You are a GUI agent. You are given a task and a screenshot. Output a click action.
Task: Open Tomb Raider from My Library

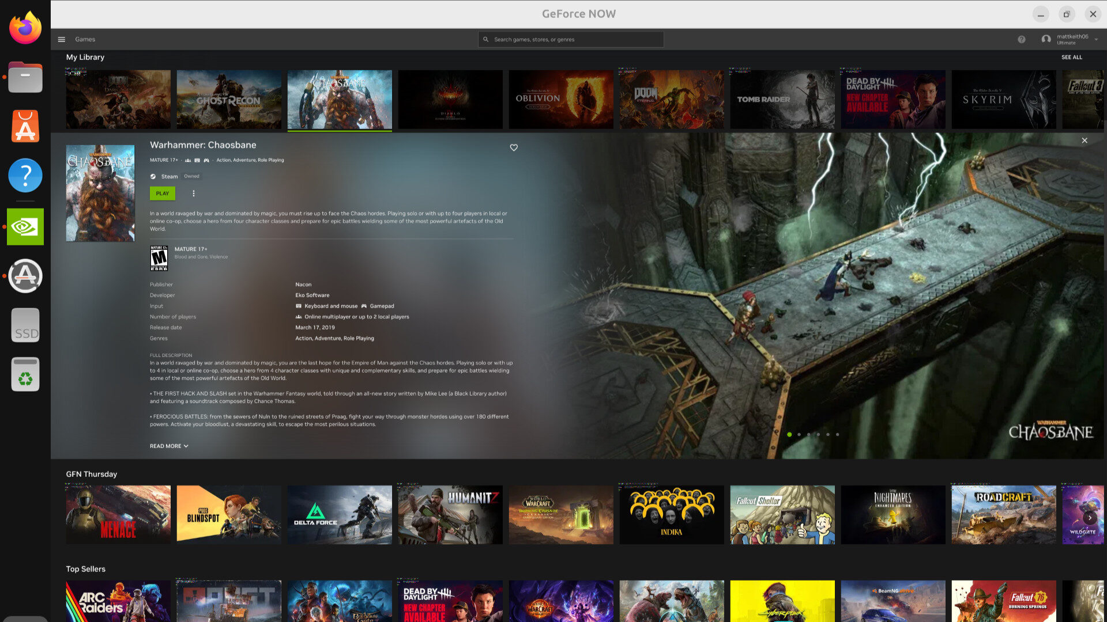[x=782, y=99]
